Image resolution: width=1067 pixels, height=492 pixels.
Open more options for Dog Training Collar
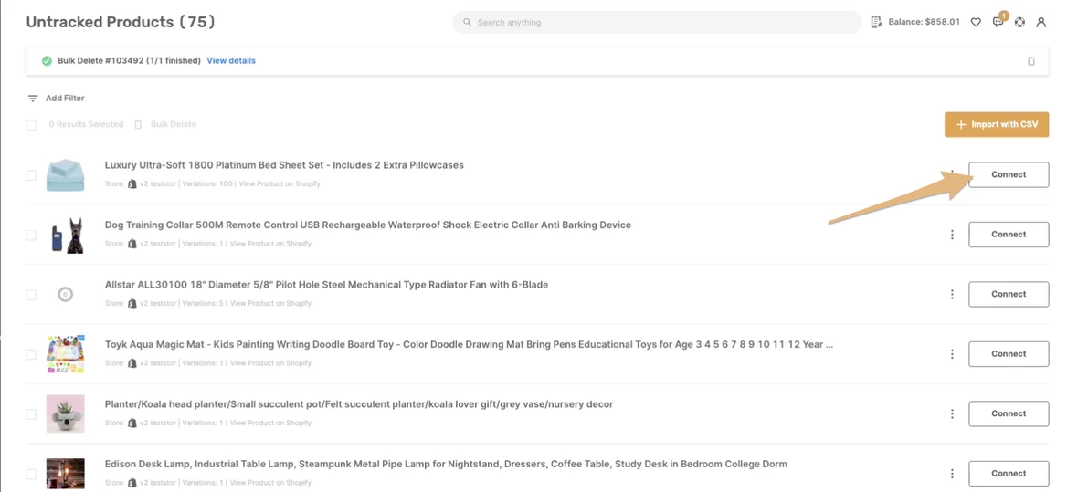tap(952, 235)
